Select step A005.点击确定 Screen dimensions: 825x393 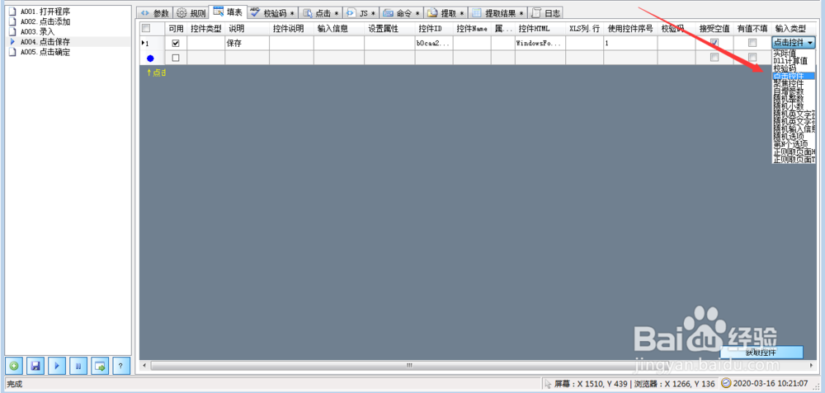[x=45, y=52]
